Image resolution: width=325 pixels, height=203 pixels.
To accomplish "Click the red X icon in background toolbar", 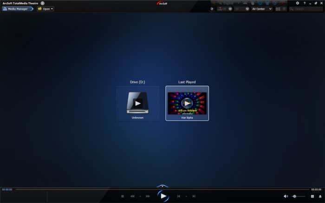I will 282,3.
